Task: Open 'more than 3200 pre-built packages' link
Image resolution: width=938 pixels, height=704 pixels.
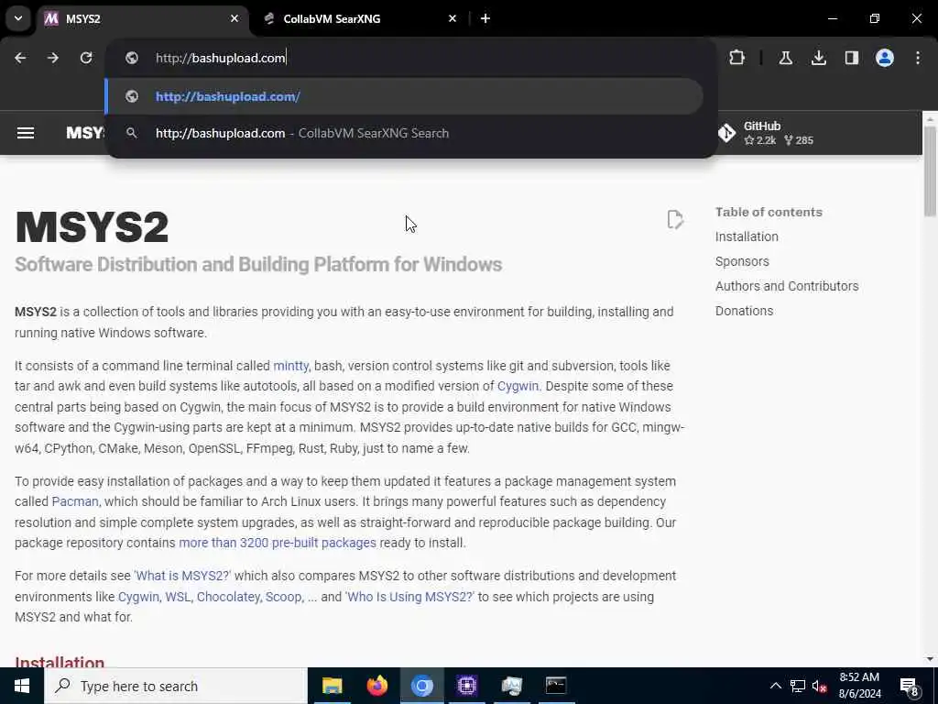Action: [278, 543]
